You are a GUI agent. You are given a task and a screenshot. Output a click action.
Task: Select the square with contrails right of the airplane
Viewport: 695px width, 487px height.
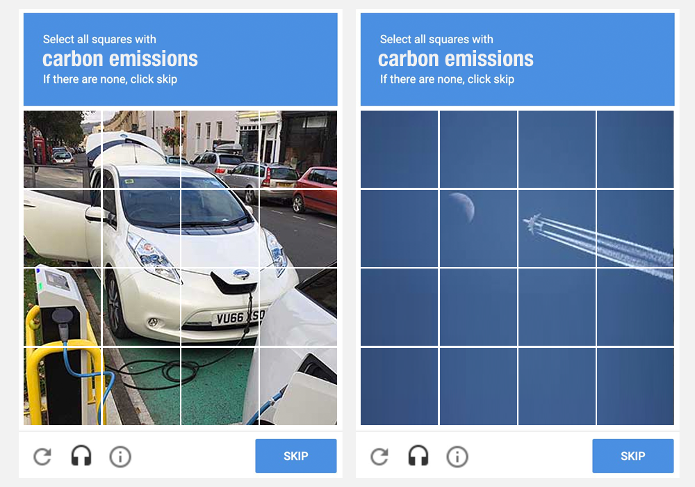pyautogui.click(x=635, y=228)
